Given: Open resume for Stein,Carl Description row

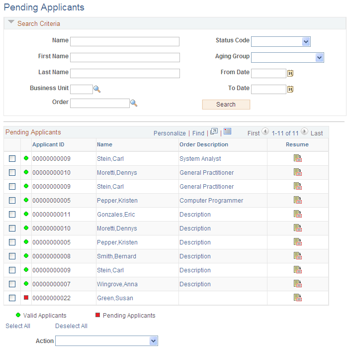Looking at the screenshot, I should tap(298, 270).
